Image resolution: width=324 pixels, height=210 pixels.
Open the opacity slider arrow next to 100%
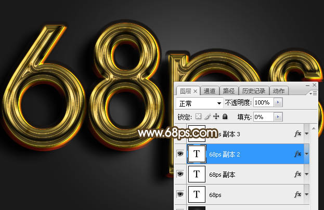point(278,102)
